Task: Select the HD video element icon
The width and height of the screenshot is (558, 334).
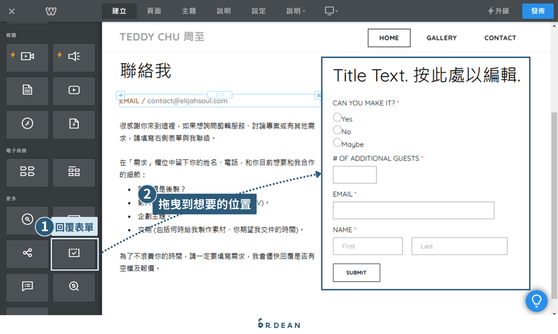Action: click(27, 57)
